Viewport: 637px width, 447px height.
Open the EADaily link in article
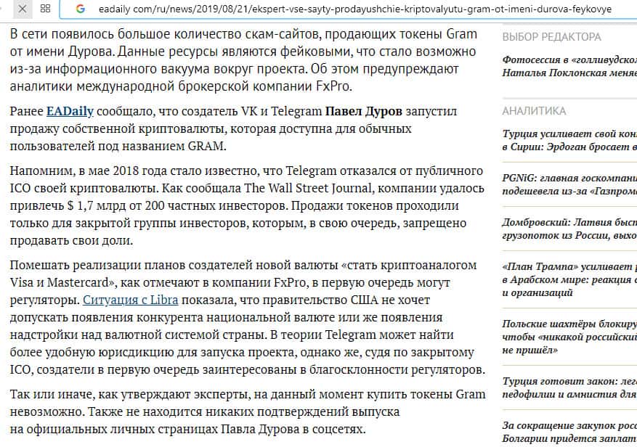[70, 111]
